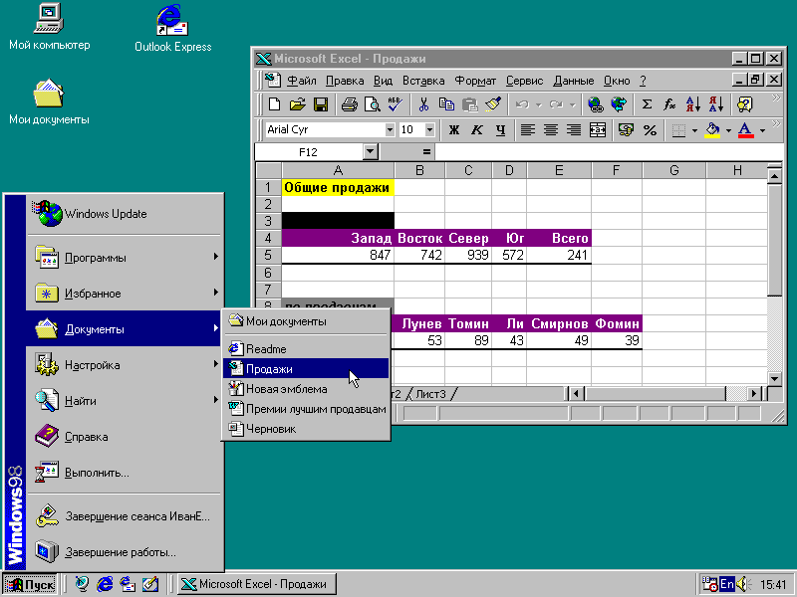Screen dimensions: 797x597
Task: Create a new workbook in Excel
Action: [x=275, y=104]
